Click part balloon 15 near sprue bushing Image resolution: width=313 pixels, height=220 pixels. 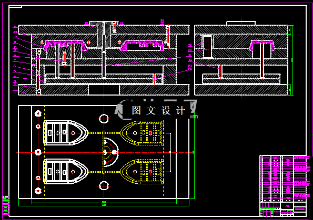point(86,23)
